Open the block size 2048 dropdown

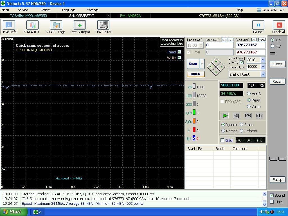[263, 60]
